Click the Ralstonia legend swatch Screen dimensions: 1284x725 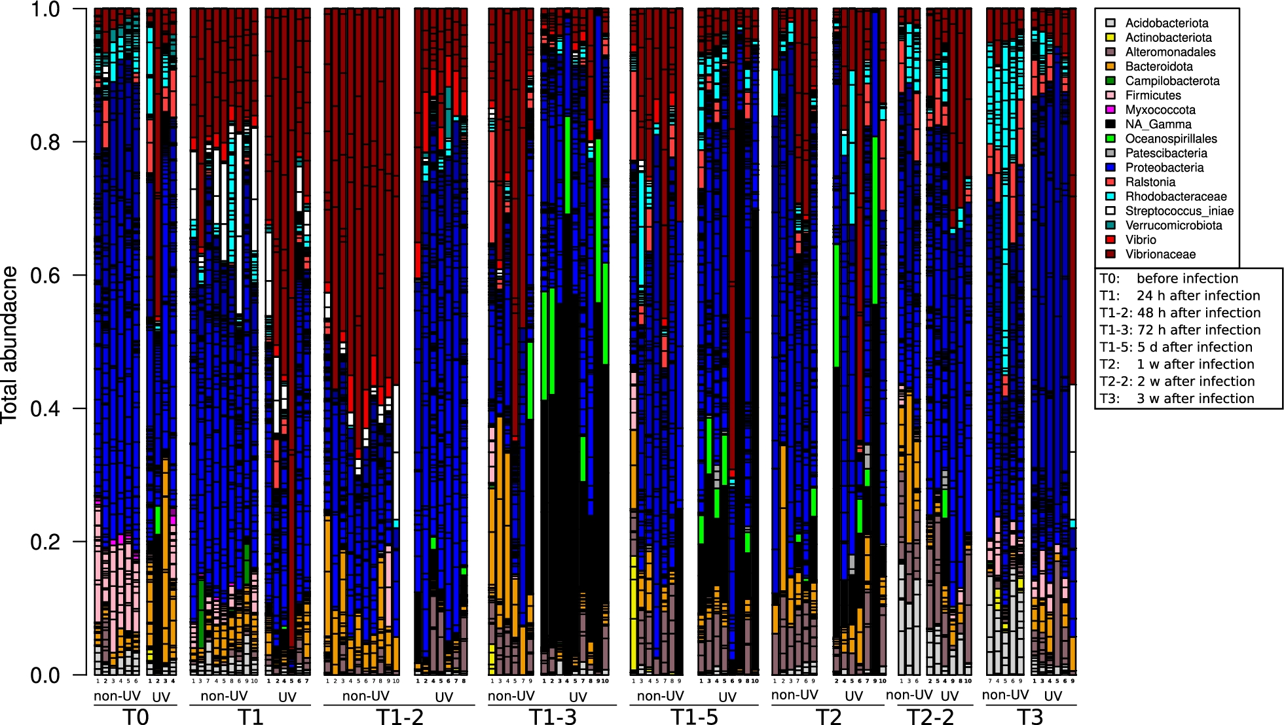(x=1110, y=181)
